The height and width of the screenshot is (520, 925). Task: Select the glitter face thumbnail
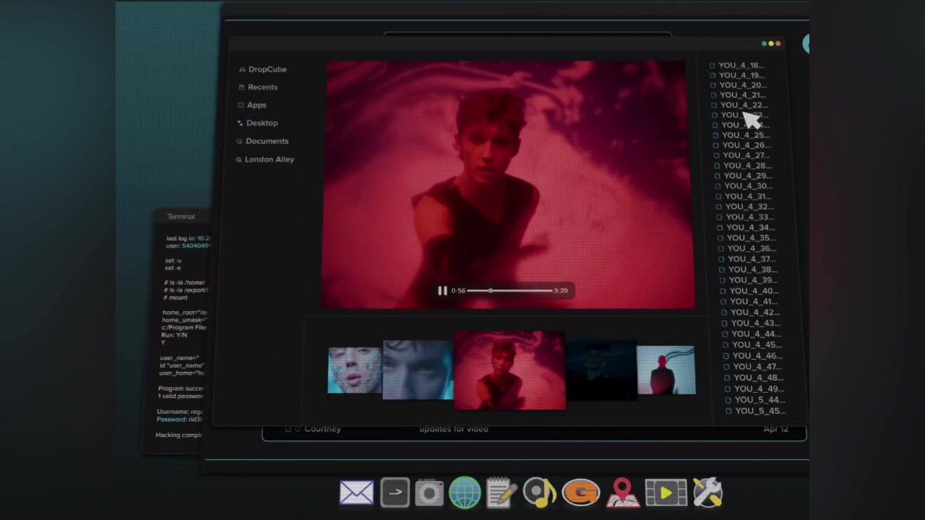point(354,370)
